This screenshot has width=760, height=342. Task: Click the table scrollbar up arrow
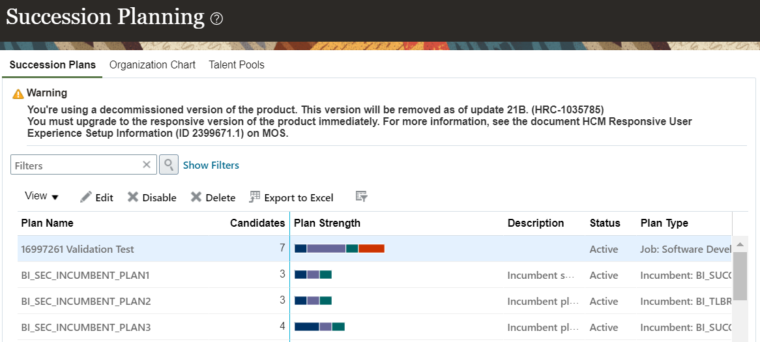tap(740, 245)
